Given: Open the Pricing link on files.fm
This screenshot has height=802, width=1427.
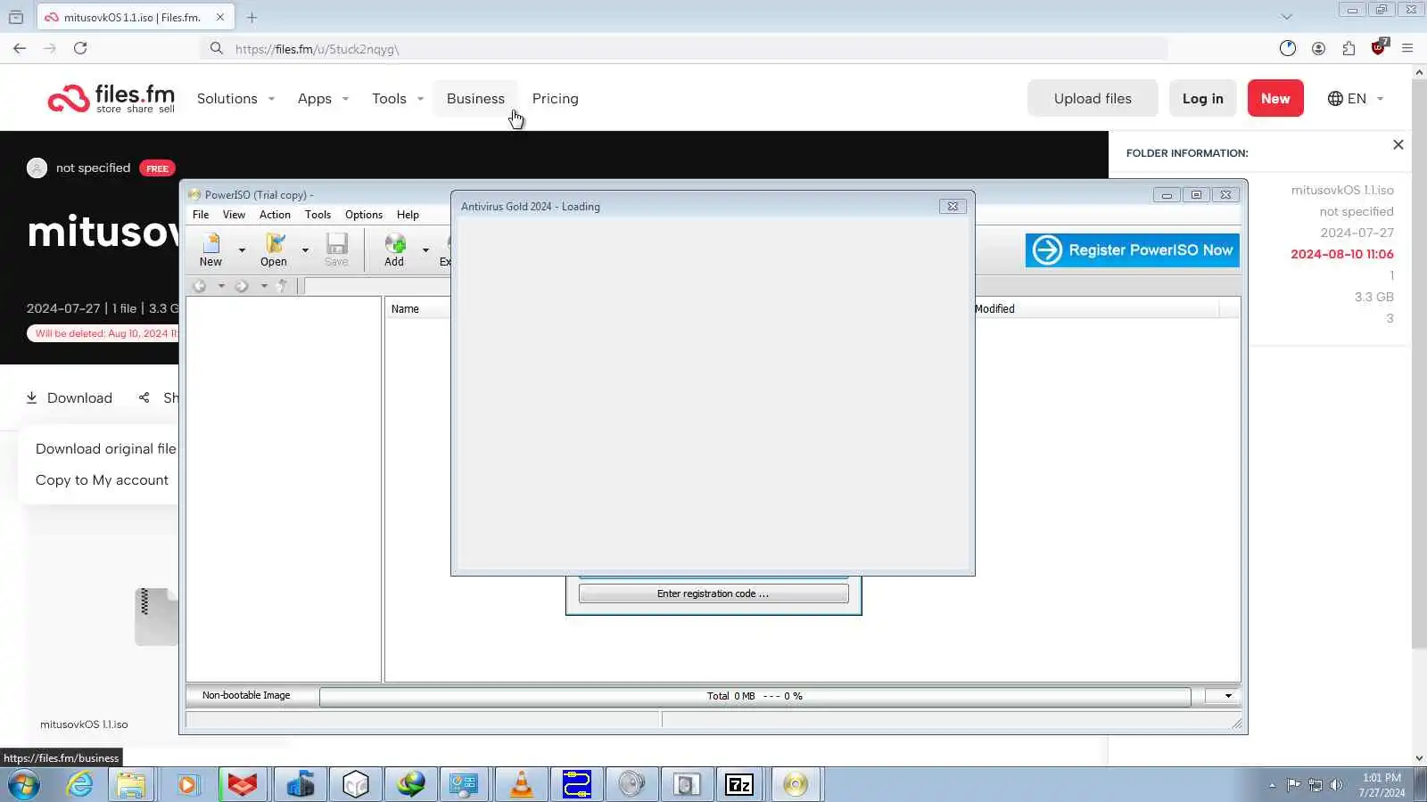Looking at the screenshot, I should pyautogui.click(x=556, y=99).
